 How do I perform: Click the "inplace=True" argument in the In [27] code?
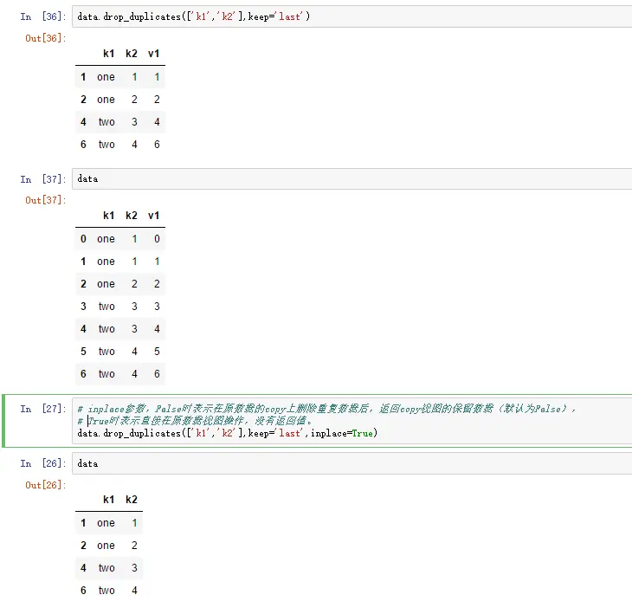click(342, 433)
